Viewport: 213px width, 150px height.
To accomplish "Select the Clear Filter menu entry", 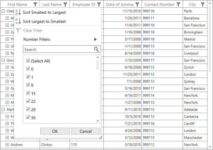I will 33,31.
